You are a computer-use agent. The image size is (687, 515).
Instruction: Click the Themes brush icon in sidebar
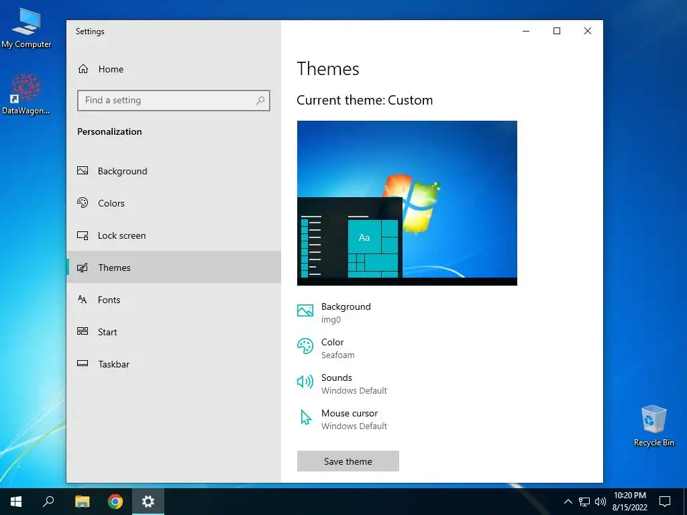pos(83,268)
